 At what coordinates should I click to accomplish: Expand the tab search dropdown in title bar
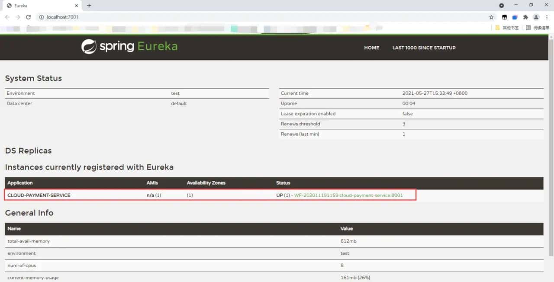pos(502,6)
